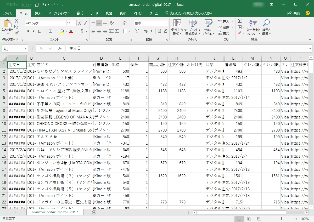Open the 標準 number format dropdown

tap(167, 23)
